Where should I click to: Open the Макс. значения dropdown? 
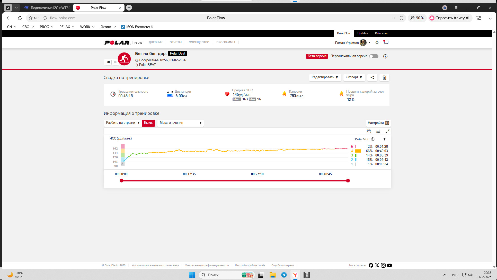click(181, 123)
